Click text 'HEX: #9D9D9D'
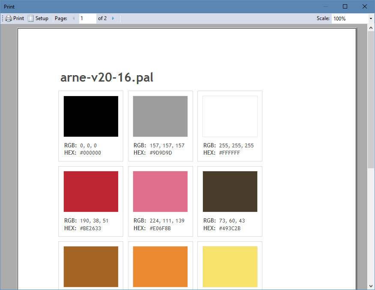 click(153, 153)
